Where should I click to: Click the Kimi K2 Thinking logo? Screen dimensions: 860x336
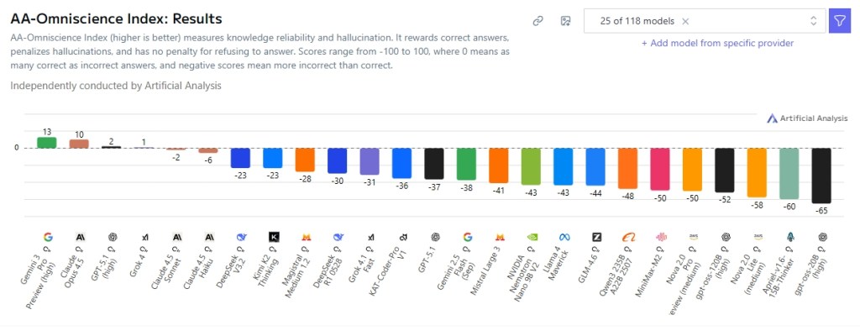click(x=273, y=238)
